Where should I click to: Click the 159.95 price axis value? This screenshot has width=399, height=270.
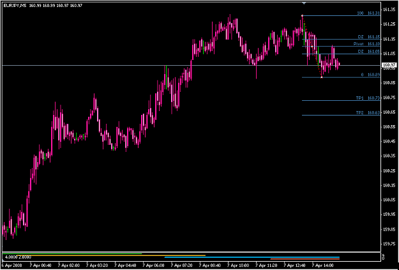388,214
